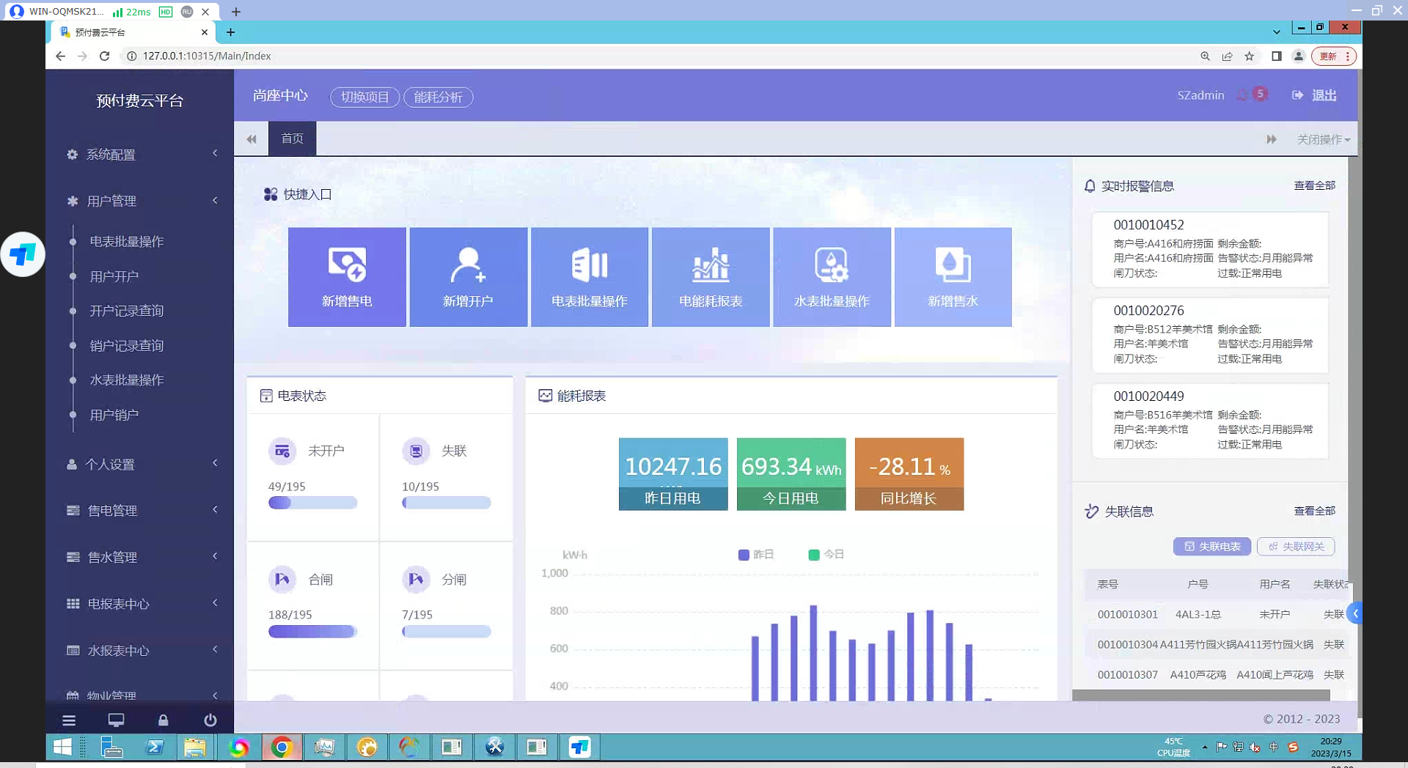Click the 合闸 188/195 progress bar
Image resolution: width=1408 pixels, height=768 pixels.
(312, 632)
